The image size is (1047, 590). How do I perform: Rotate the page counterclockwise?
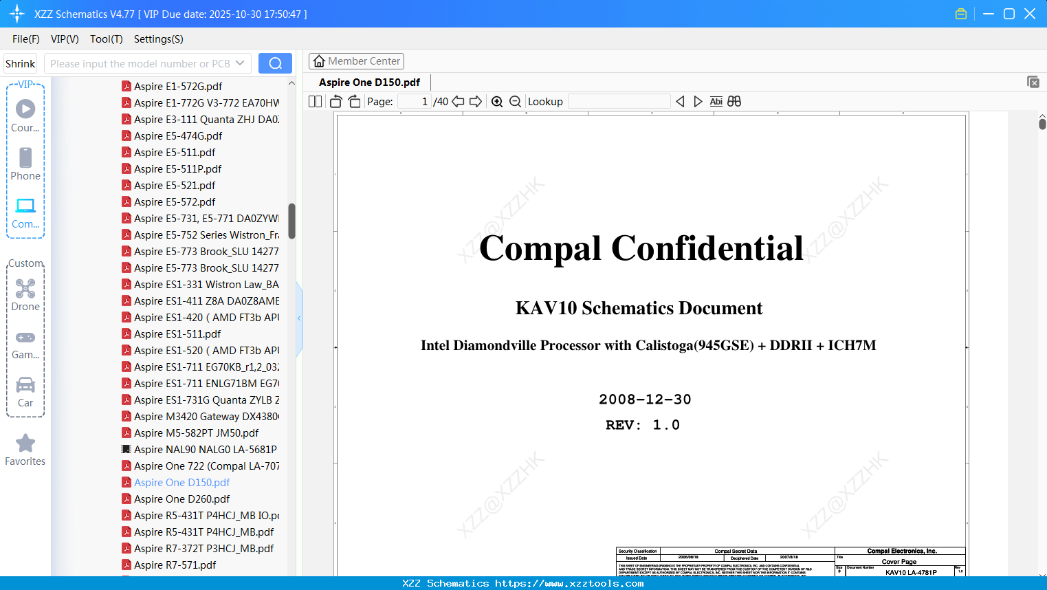pos(336,102)
